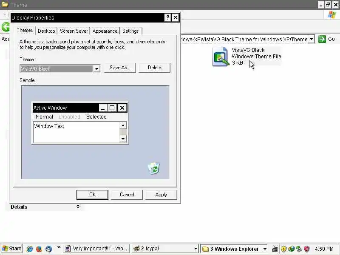Open the third Quick Launch browser icon
This screenshot has width=340, height=255.
click(x=48, y=249)
